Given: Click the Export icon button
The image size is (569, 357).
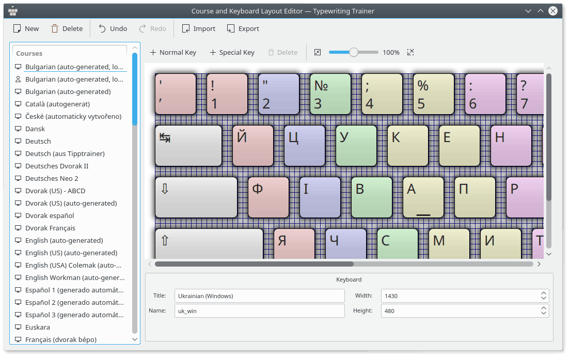Looking at the screenshot, I should pyautogui.click(x=230, y=28).
